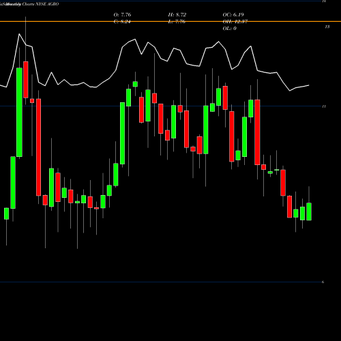Click the 'OH: 12.37' readout
This screenshot has height=341, width=341.
pos(235,22)
